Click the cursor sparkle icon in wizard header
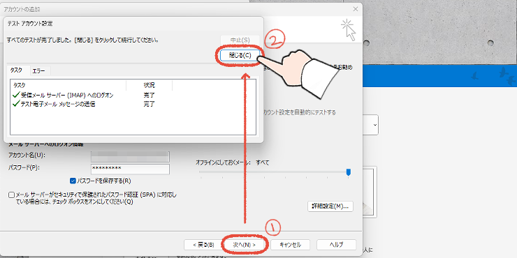Screen dimensions: 517x258 pos(349,30)
